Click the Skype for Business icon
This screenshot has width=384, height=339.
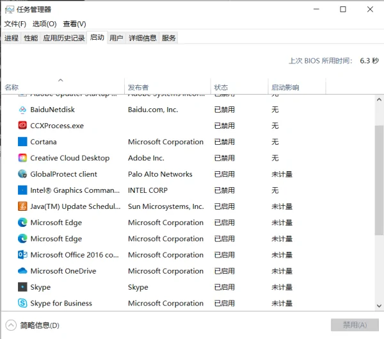[x=22, y=303]
